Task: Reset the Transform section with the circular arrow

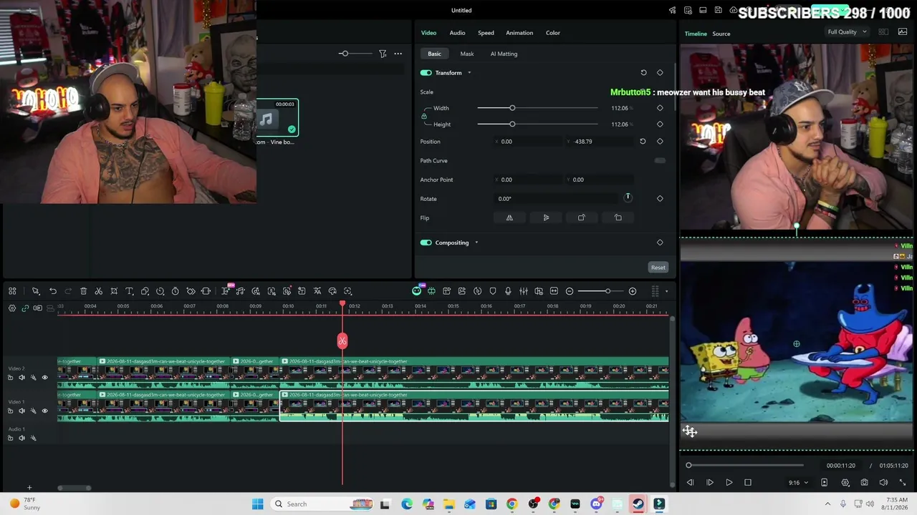Action: [x=643, y=73]
